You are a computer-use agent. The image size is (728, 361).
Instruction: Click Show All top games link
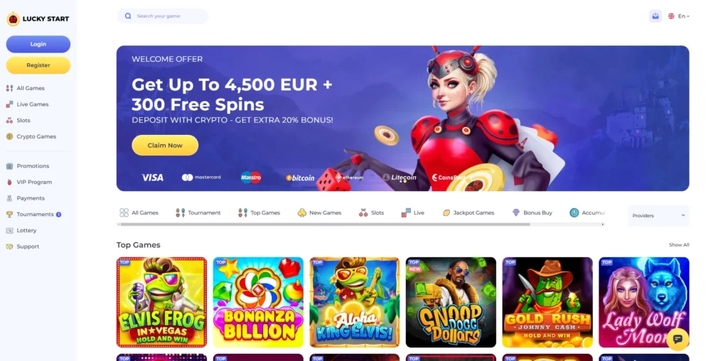point(679,244)
